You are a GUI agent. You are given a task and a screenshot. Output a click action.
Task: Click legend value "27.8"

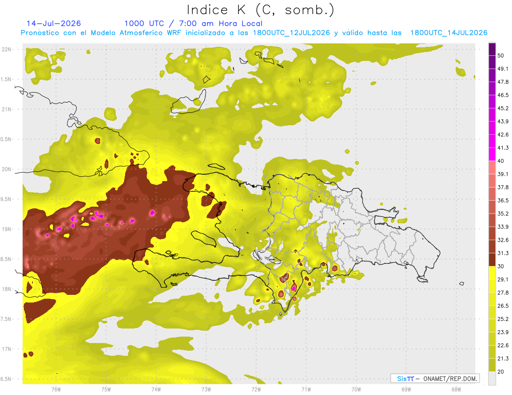point(503,293)
